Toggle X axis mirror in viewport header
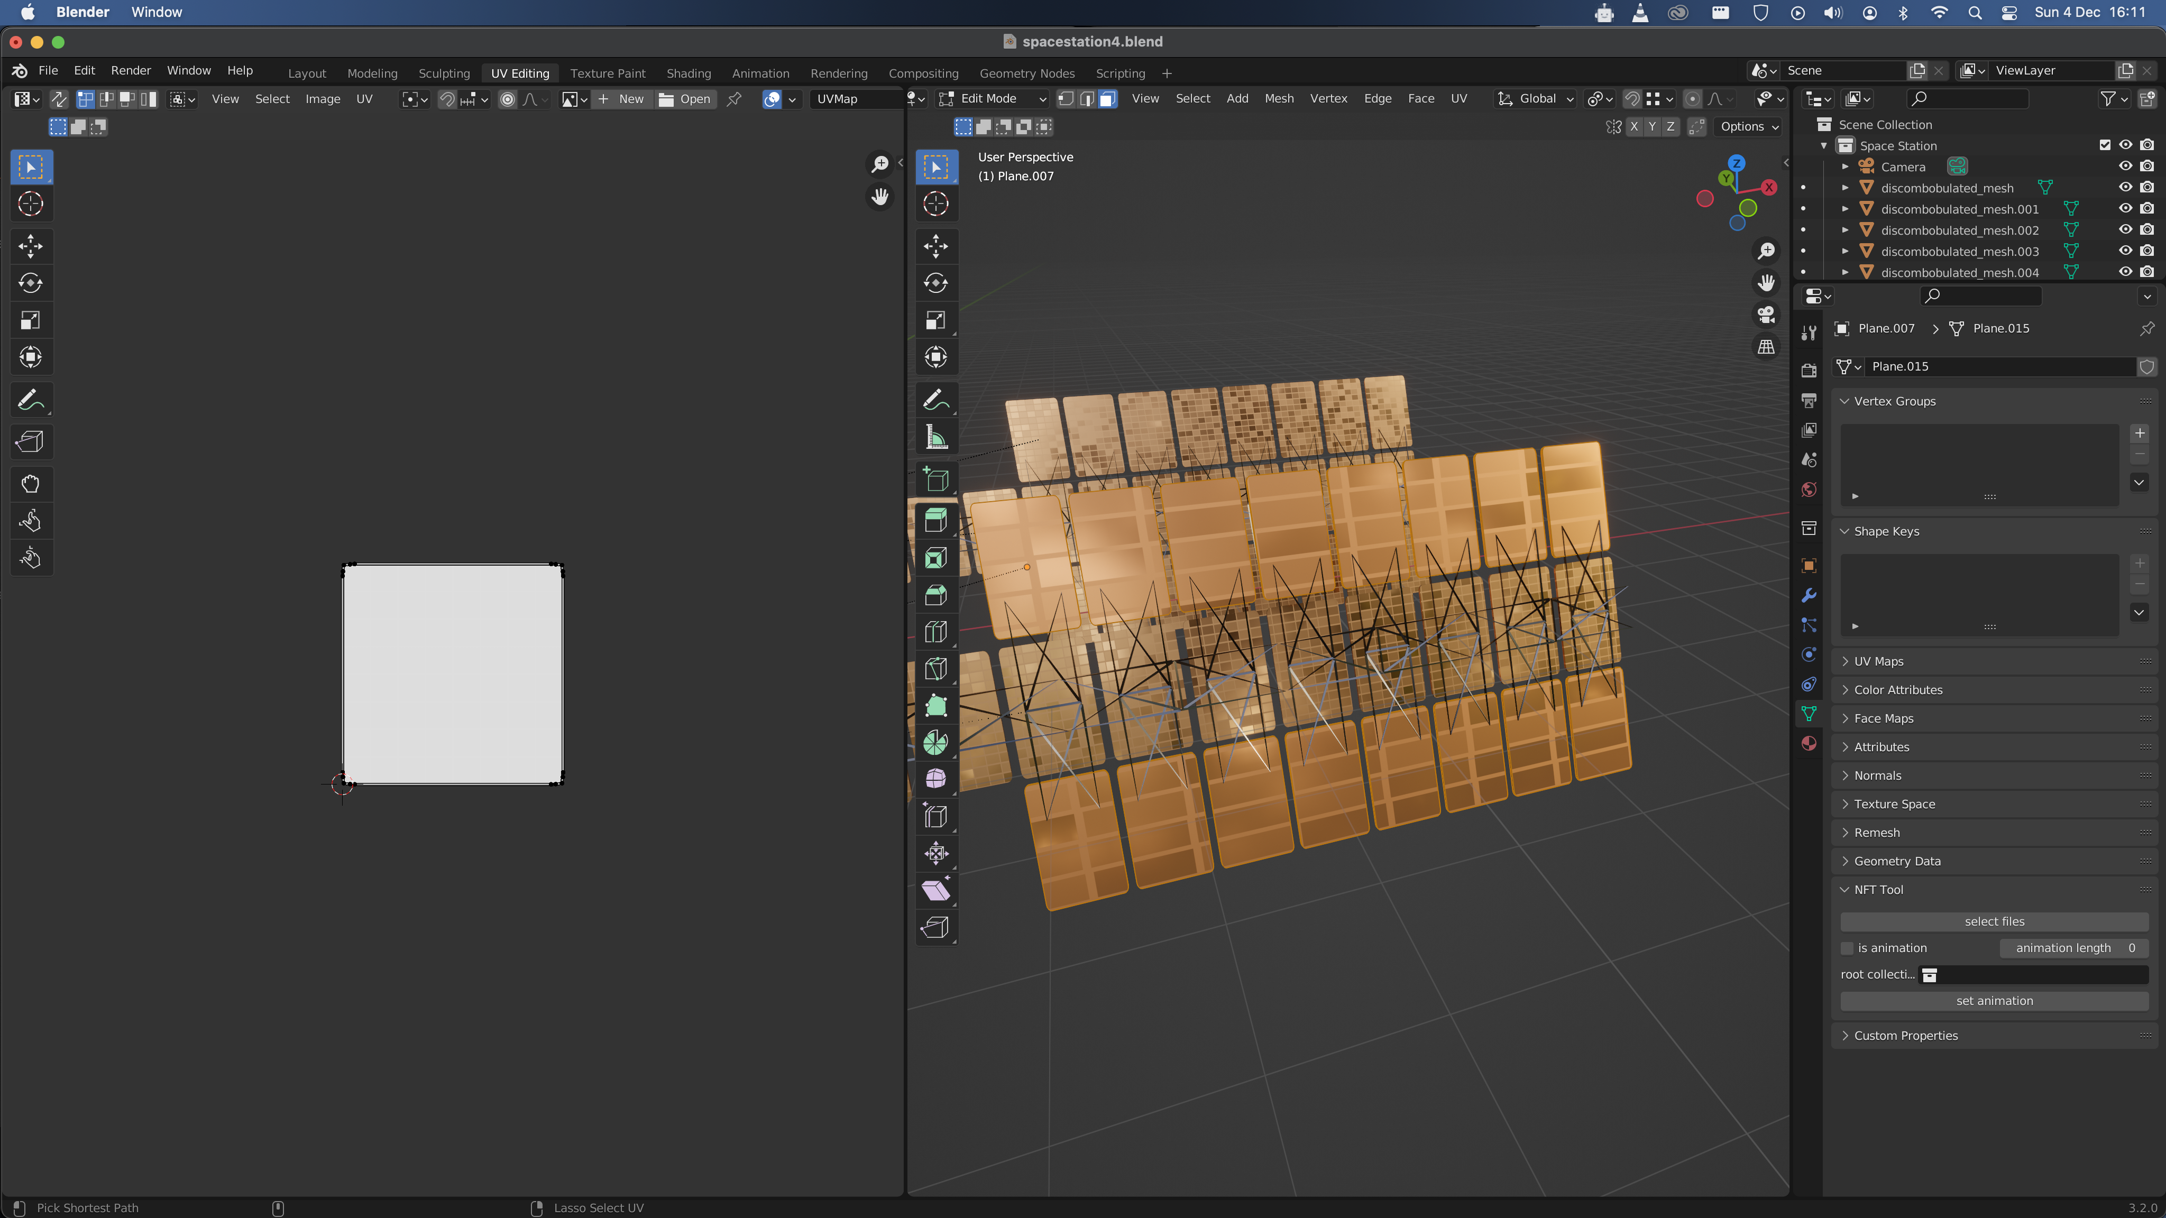 1633,127
